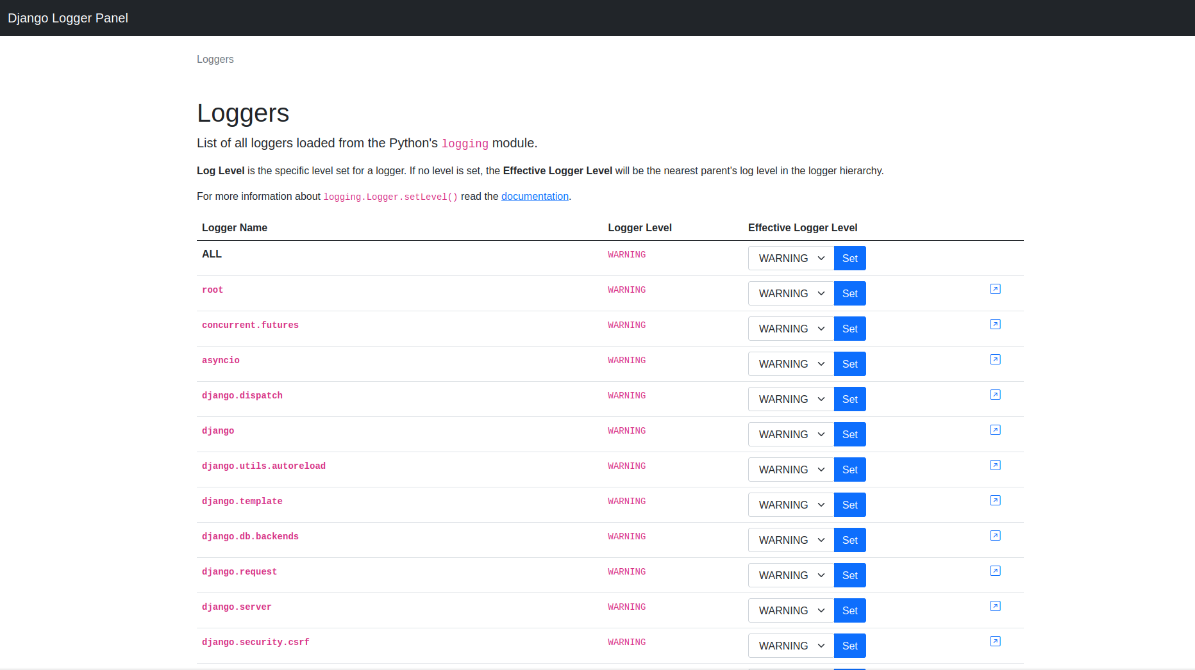Open external link icon for django.security.csrf row
The image size is (1195, 670).
995,641
